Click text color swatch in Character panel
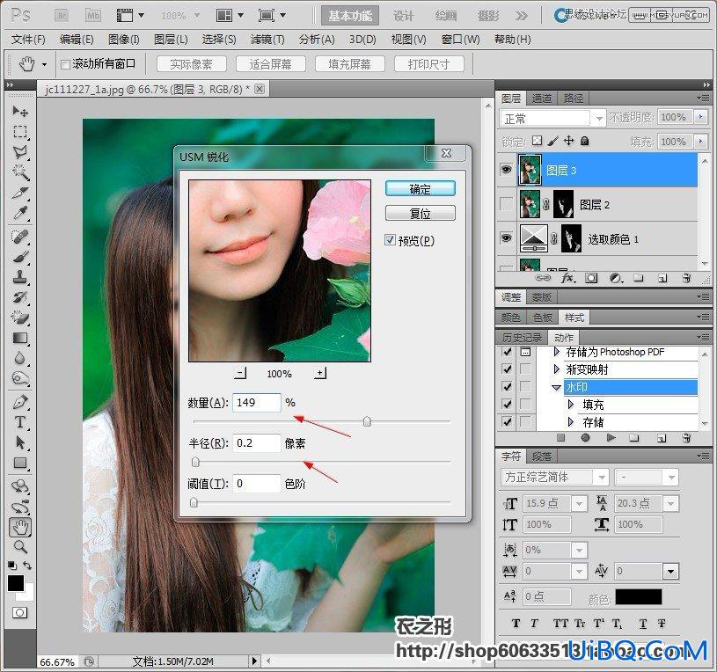Image resolution: width=717 pixels, height=672 pixels. (x=639, y=596)
